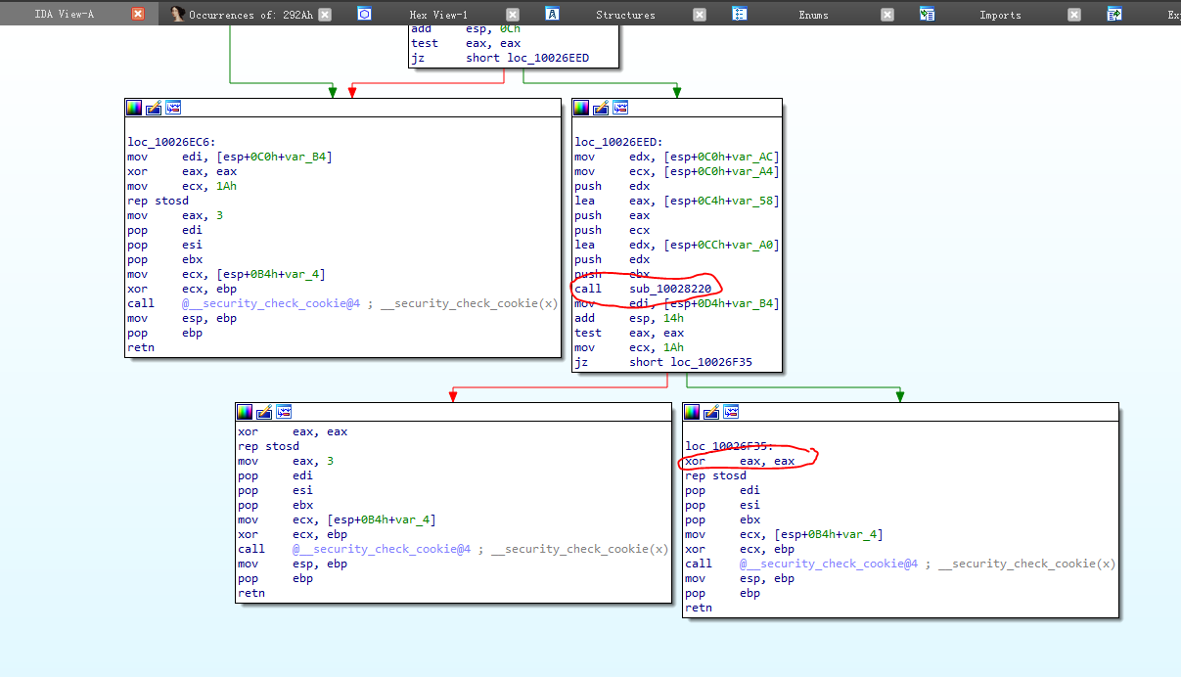
Task: Click pencil edit icon in loc_10026EED block
Action: tap(601, 108)
